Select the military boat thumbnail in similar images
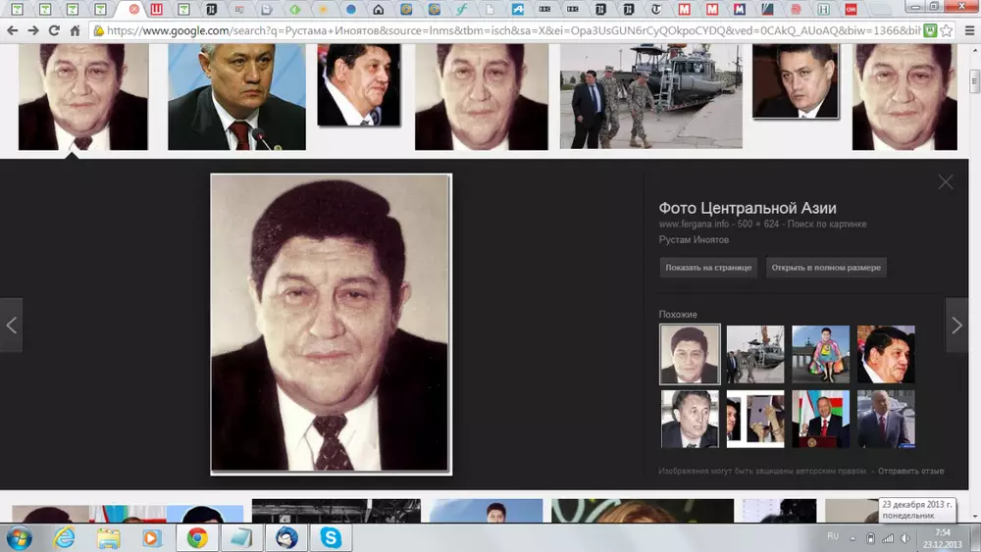Viewport: 981px width, 552px height. pyautogui.click(x=755, y=354)
